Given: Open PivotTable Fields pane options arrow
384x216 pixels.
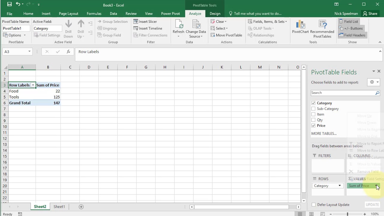Looking at the screenshot, I should coord(374,71).
